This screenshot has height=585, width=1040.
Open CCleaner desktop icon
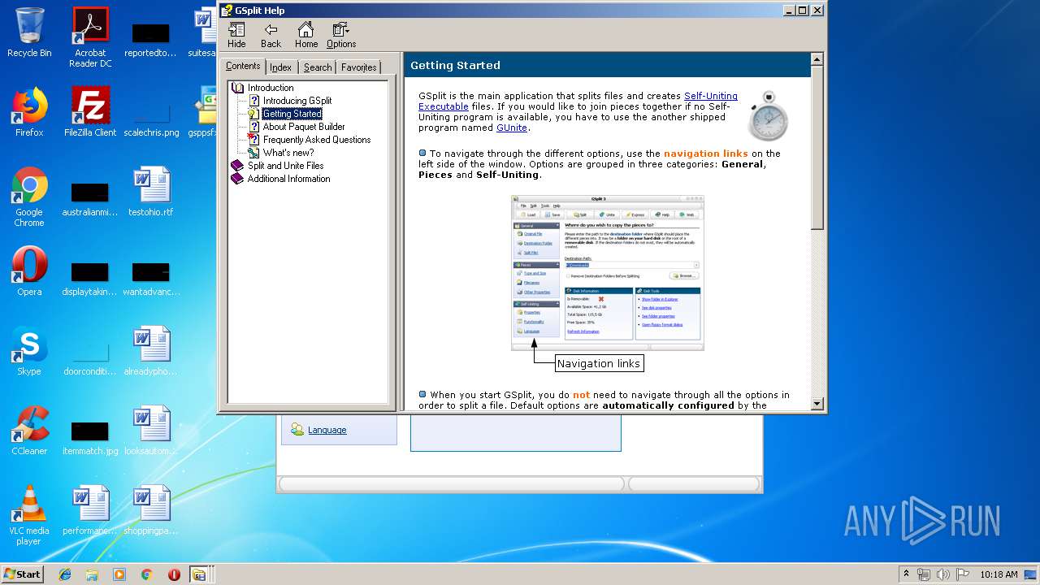(29, 431)
